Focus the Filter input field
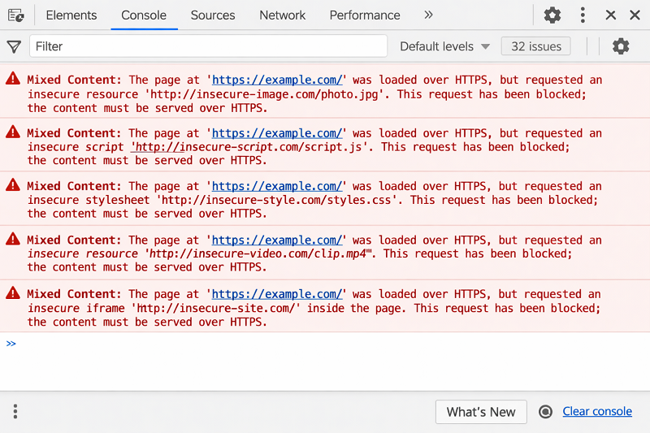 (209, 46)
